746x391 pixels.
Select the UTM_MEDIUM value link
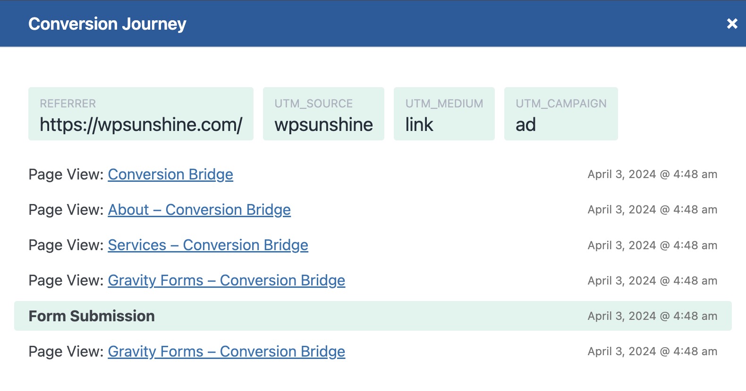click(419, 124)
